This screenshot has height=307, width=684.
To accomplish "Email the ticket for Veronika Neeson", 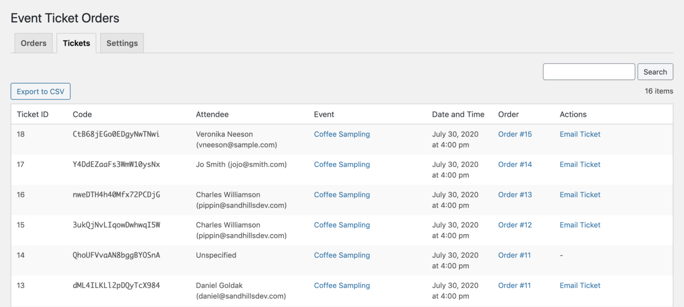I will pos(579,134).
